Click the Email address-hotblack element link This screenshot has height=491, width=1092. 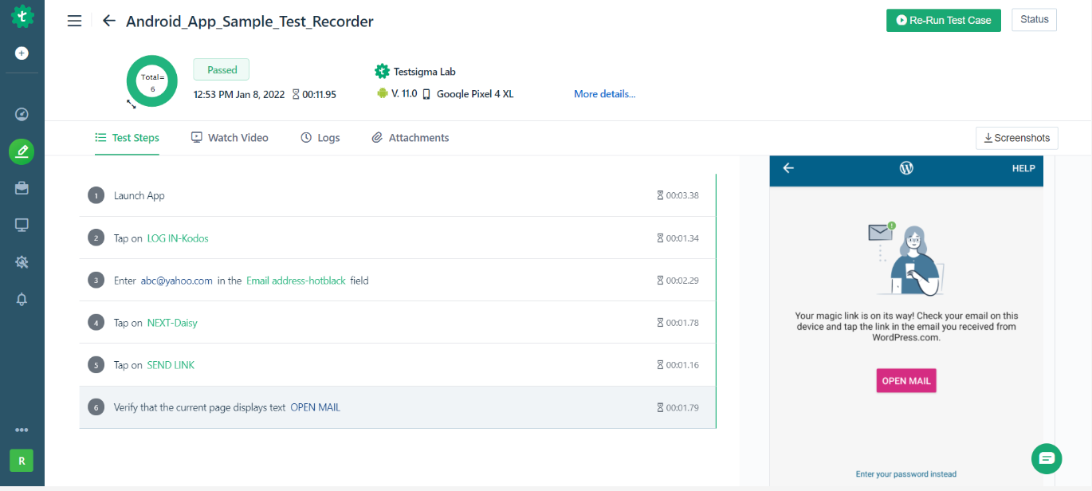tap(296, 281)
